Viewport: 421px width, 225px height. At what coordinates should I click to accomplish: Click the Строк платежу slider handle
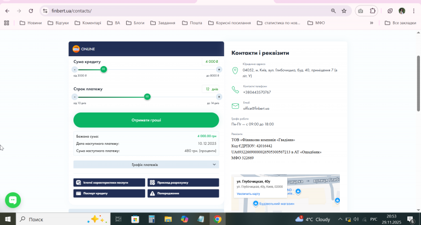coord(147,97)
